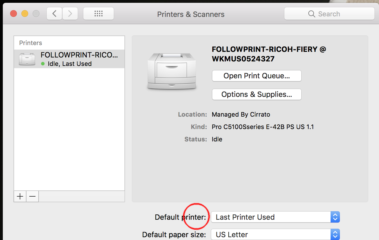Click the Printers & Scanners window title
379x240 pixels.
tap(191, 14)
